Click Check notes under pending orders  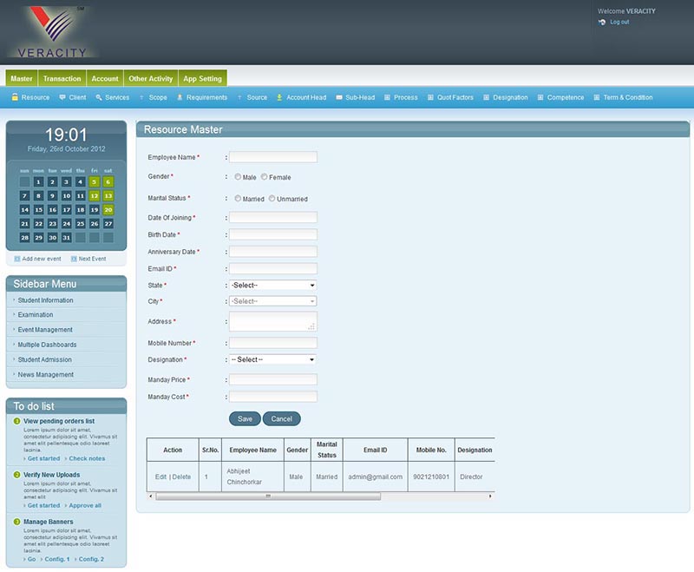click(x=87, y=458)
